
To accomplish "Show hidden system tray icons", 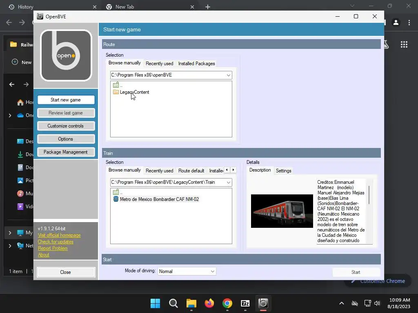I will point(342,303).
